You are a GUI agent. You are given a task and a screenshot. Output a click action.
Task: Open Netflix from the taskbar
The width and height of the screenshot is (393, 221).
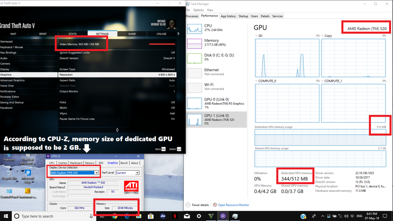(x=175, y=216)
